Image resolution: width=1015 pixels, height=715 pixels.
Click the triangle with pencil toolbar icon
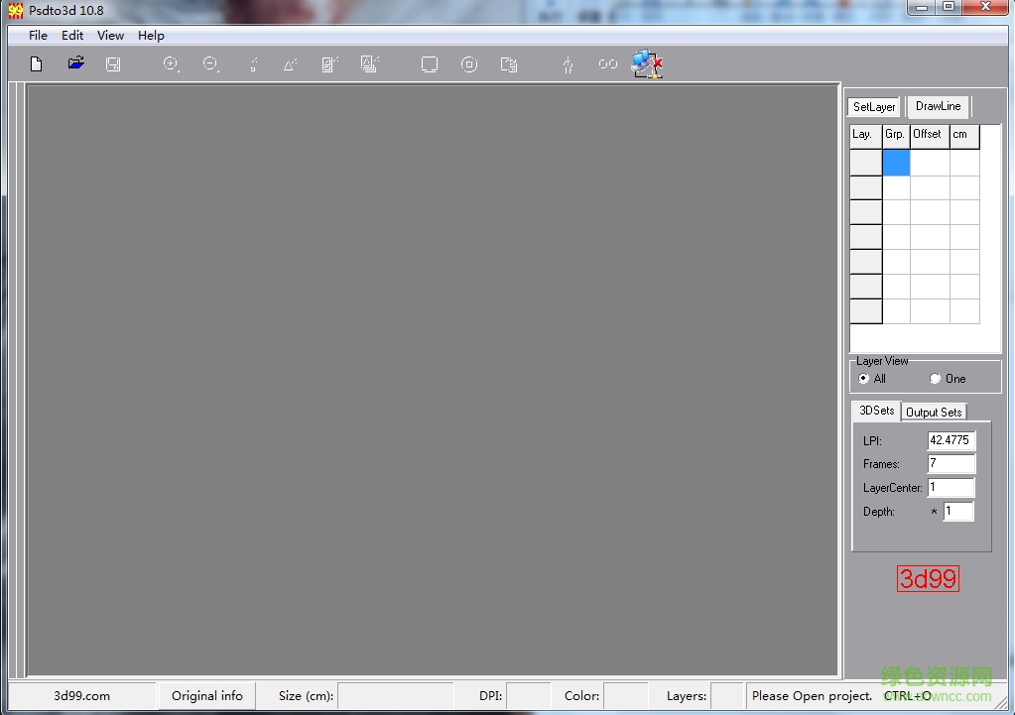pos(290,64)
